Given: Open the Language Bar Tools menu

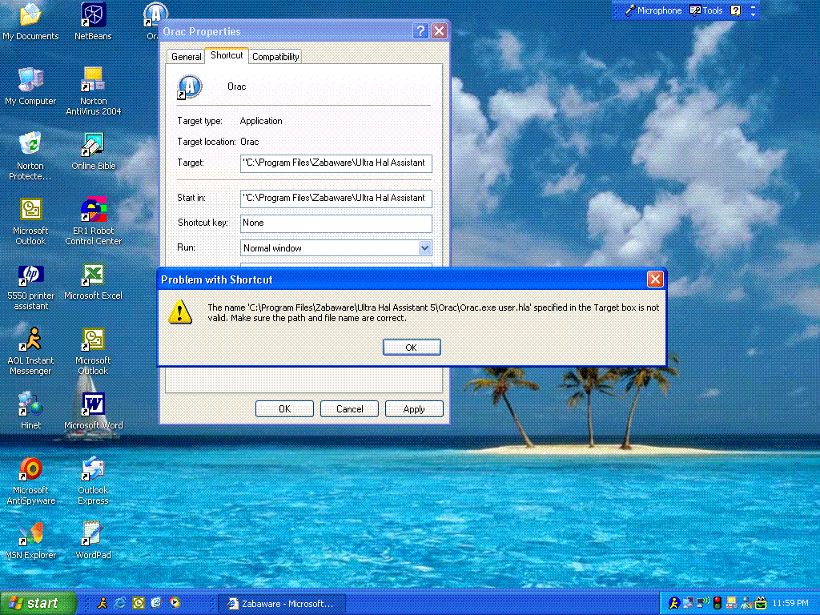Looking at the screenshot, I should tap(706, 10).
